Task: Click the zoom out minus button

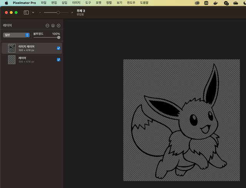Action: (x=40, y=12)
